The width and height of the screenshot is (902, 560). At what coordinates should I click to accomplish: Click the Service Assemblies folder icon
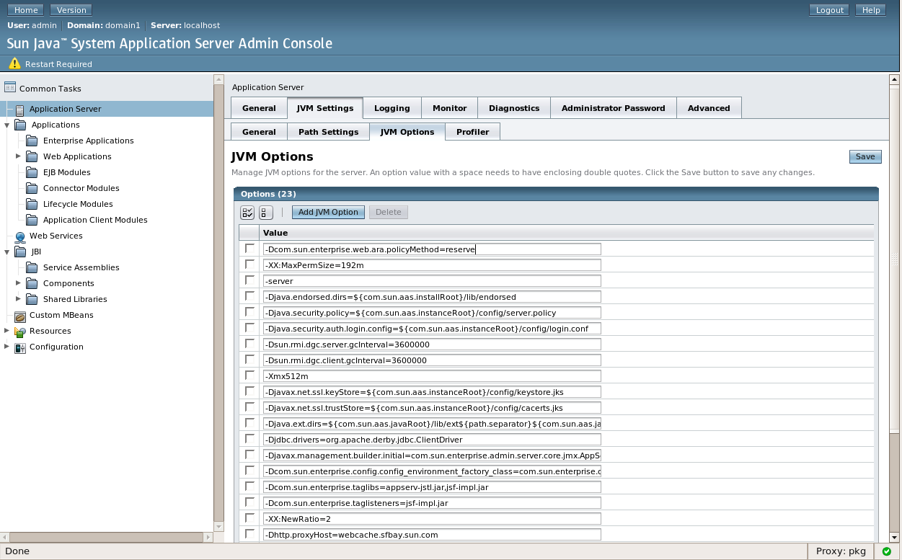(x=32, y=267)
